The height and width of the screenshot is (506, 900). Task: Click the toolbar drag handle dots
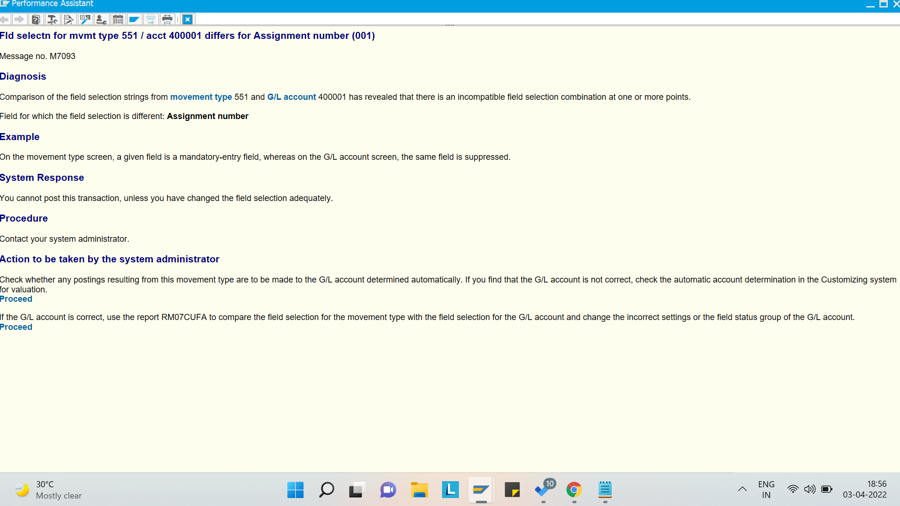[x=450, y=25]
